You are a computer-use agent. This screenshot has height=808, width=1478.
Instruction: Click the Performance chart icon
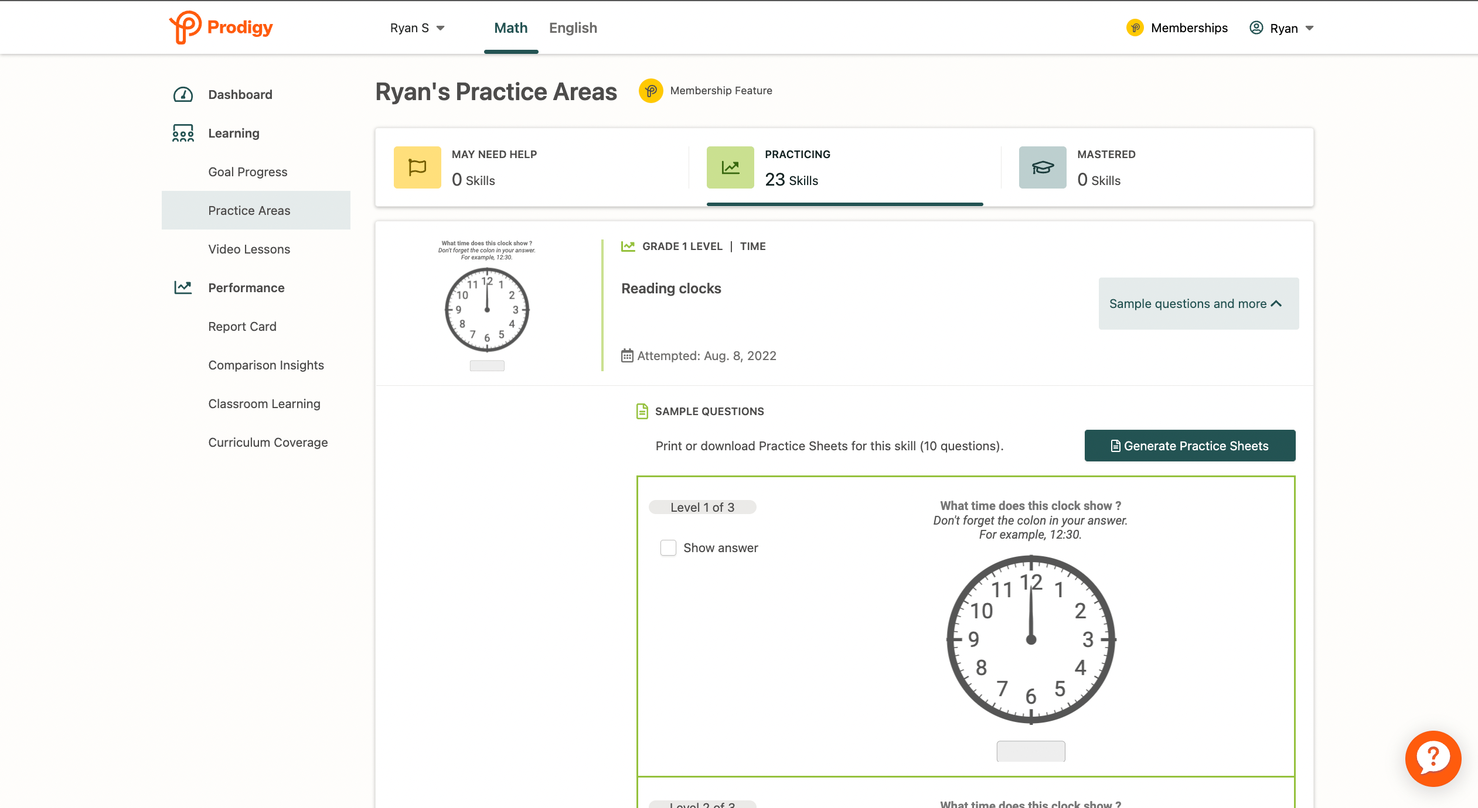(x=183, y=287)
